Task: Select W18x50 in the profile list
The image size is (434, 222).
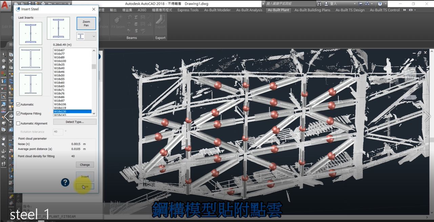Action: (73, 75)
